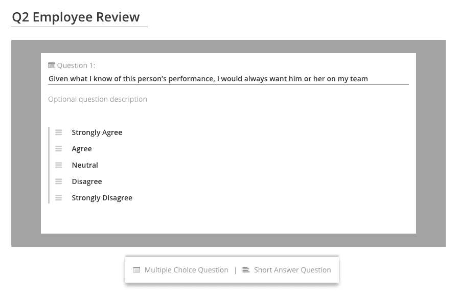Edit the Q2 Employee Review title

79,17
